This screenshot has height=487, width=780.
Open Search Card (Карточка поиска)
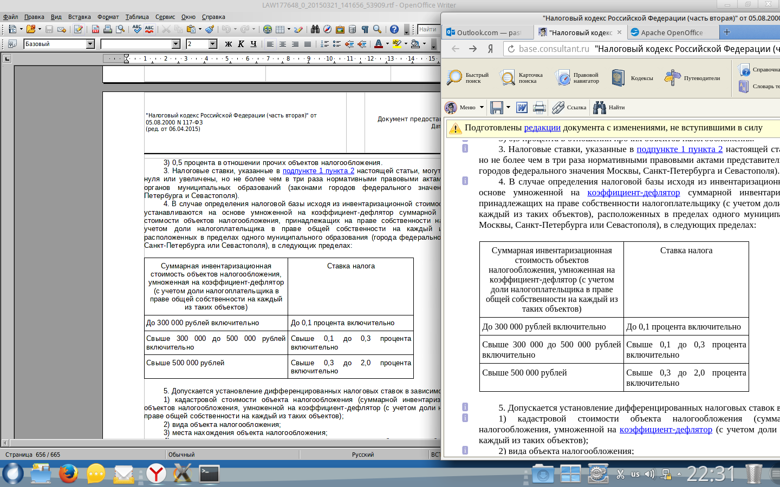tap(521, 78)
